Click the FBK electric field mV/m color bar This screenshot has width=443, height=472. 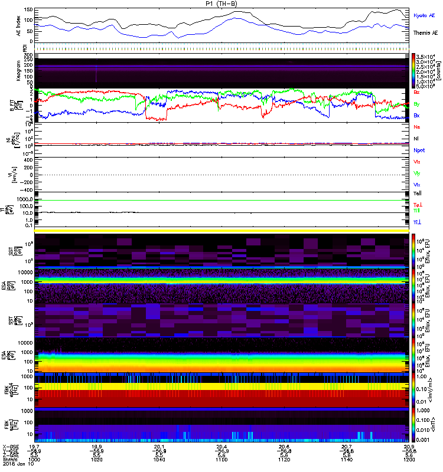413,390
